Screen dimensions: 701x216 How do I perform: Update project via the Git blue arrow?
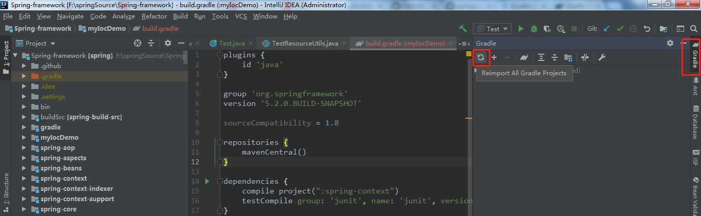(x=607, y=29)
